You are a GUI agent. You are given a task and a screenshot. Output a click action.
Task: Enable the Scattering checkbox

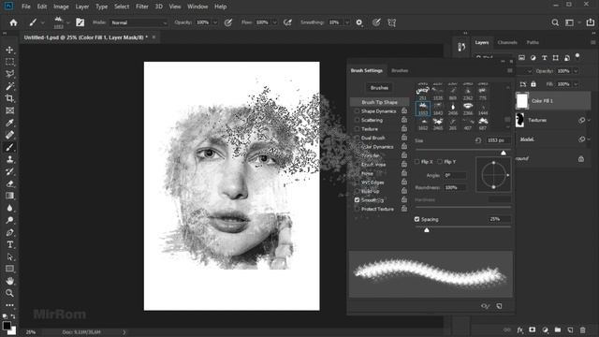coord(357,120)
